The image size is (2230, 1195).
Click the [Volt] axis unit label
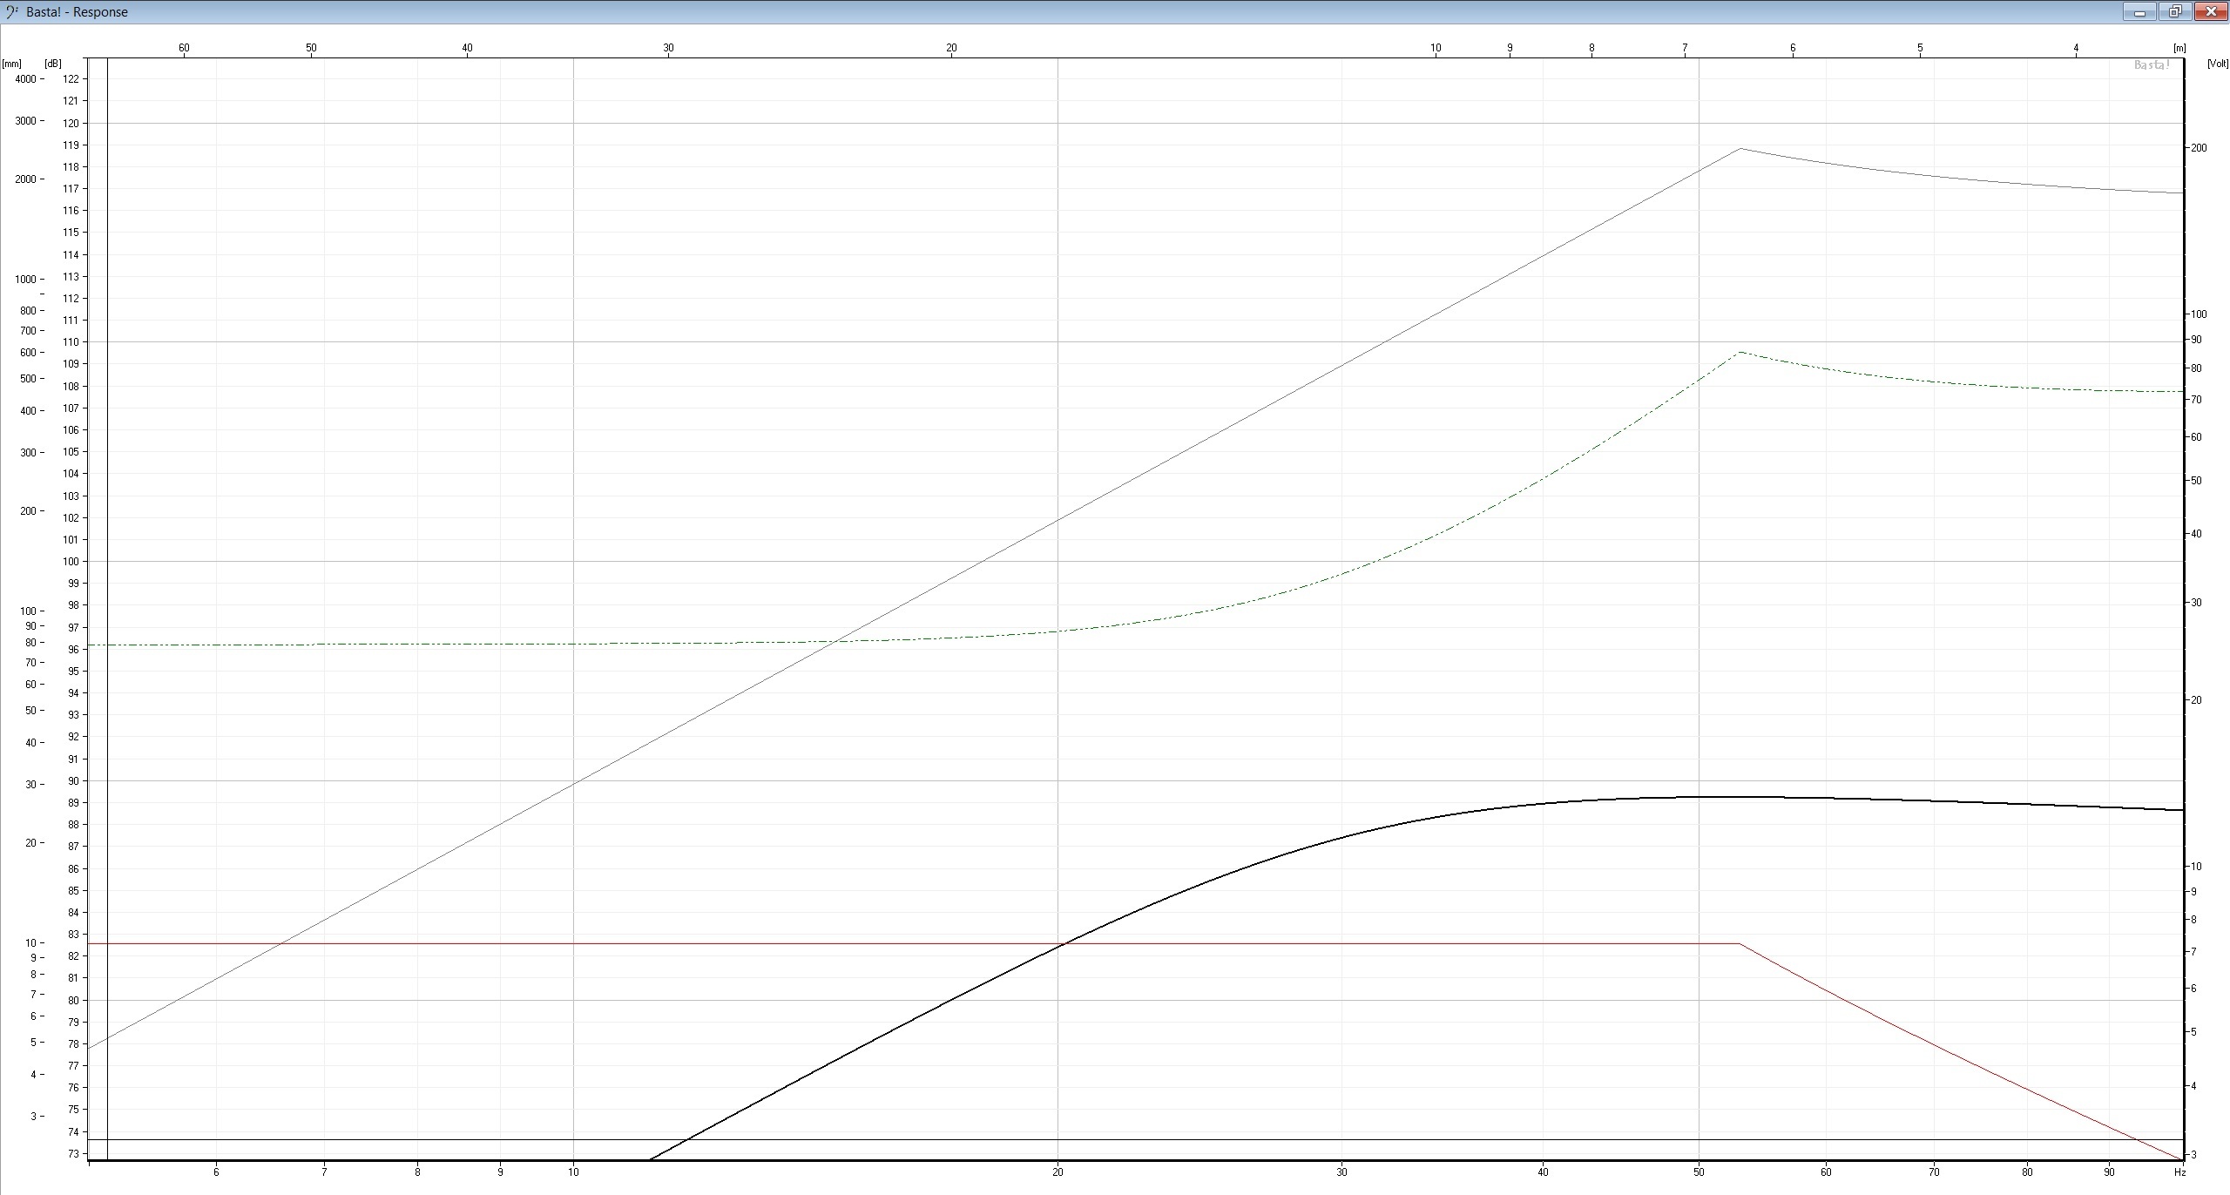pos(2217,64)
